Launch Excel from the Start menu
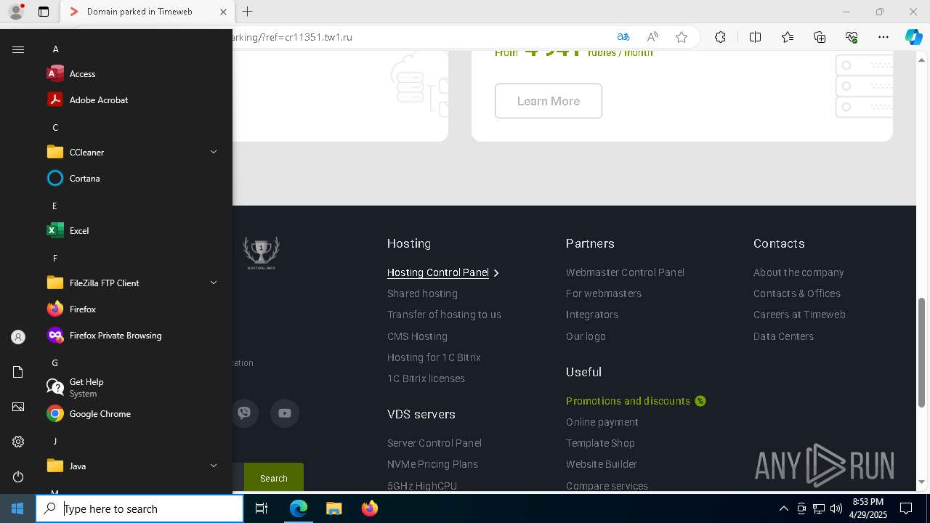This screenshot has height=523, width=930. coord(131,230)
